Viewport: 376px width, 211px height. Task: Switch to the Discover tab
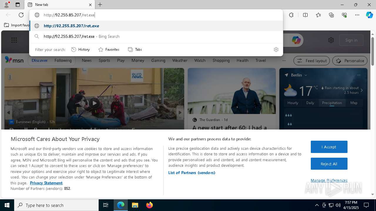point(40,60)
